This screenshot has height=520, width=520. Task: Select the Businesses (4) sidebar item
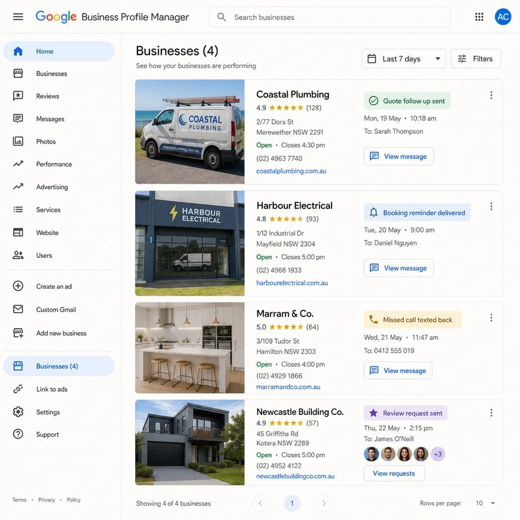(59, 366)
